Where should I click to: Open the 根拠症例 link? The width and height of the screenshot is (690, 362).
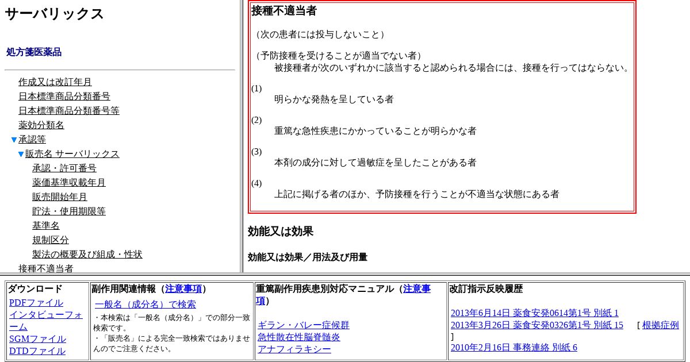pos(661,325)
